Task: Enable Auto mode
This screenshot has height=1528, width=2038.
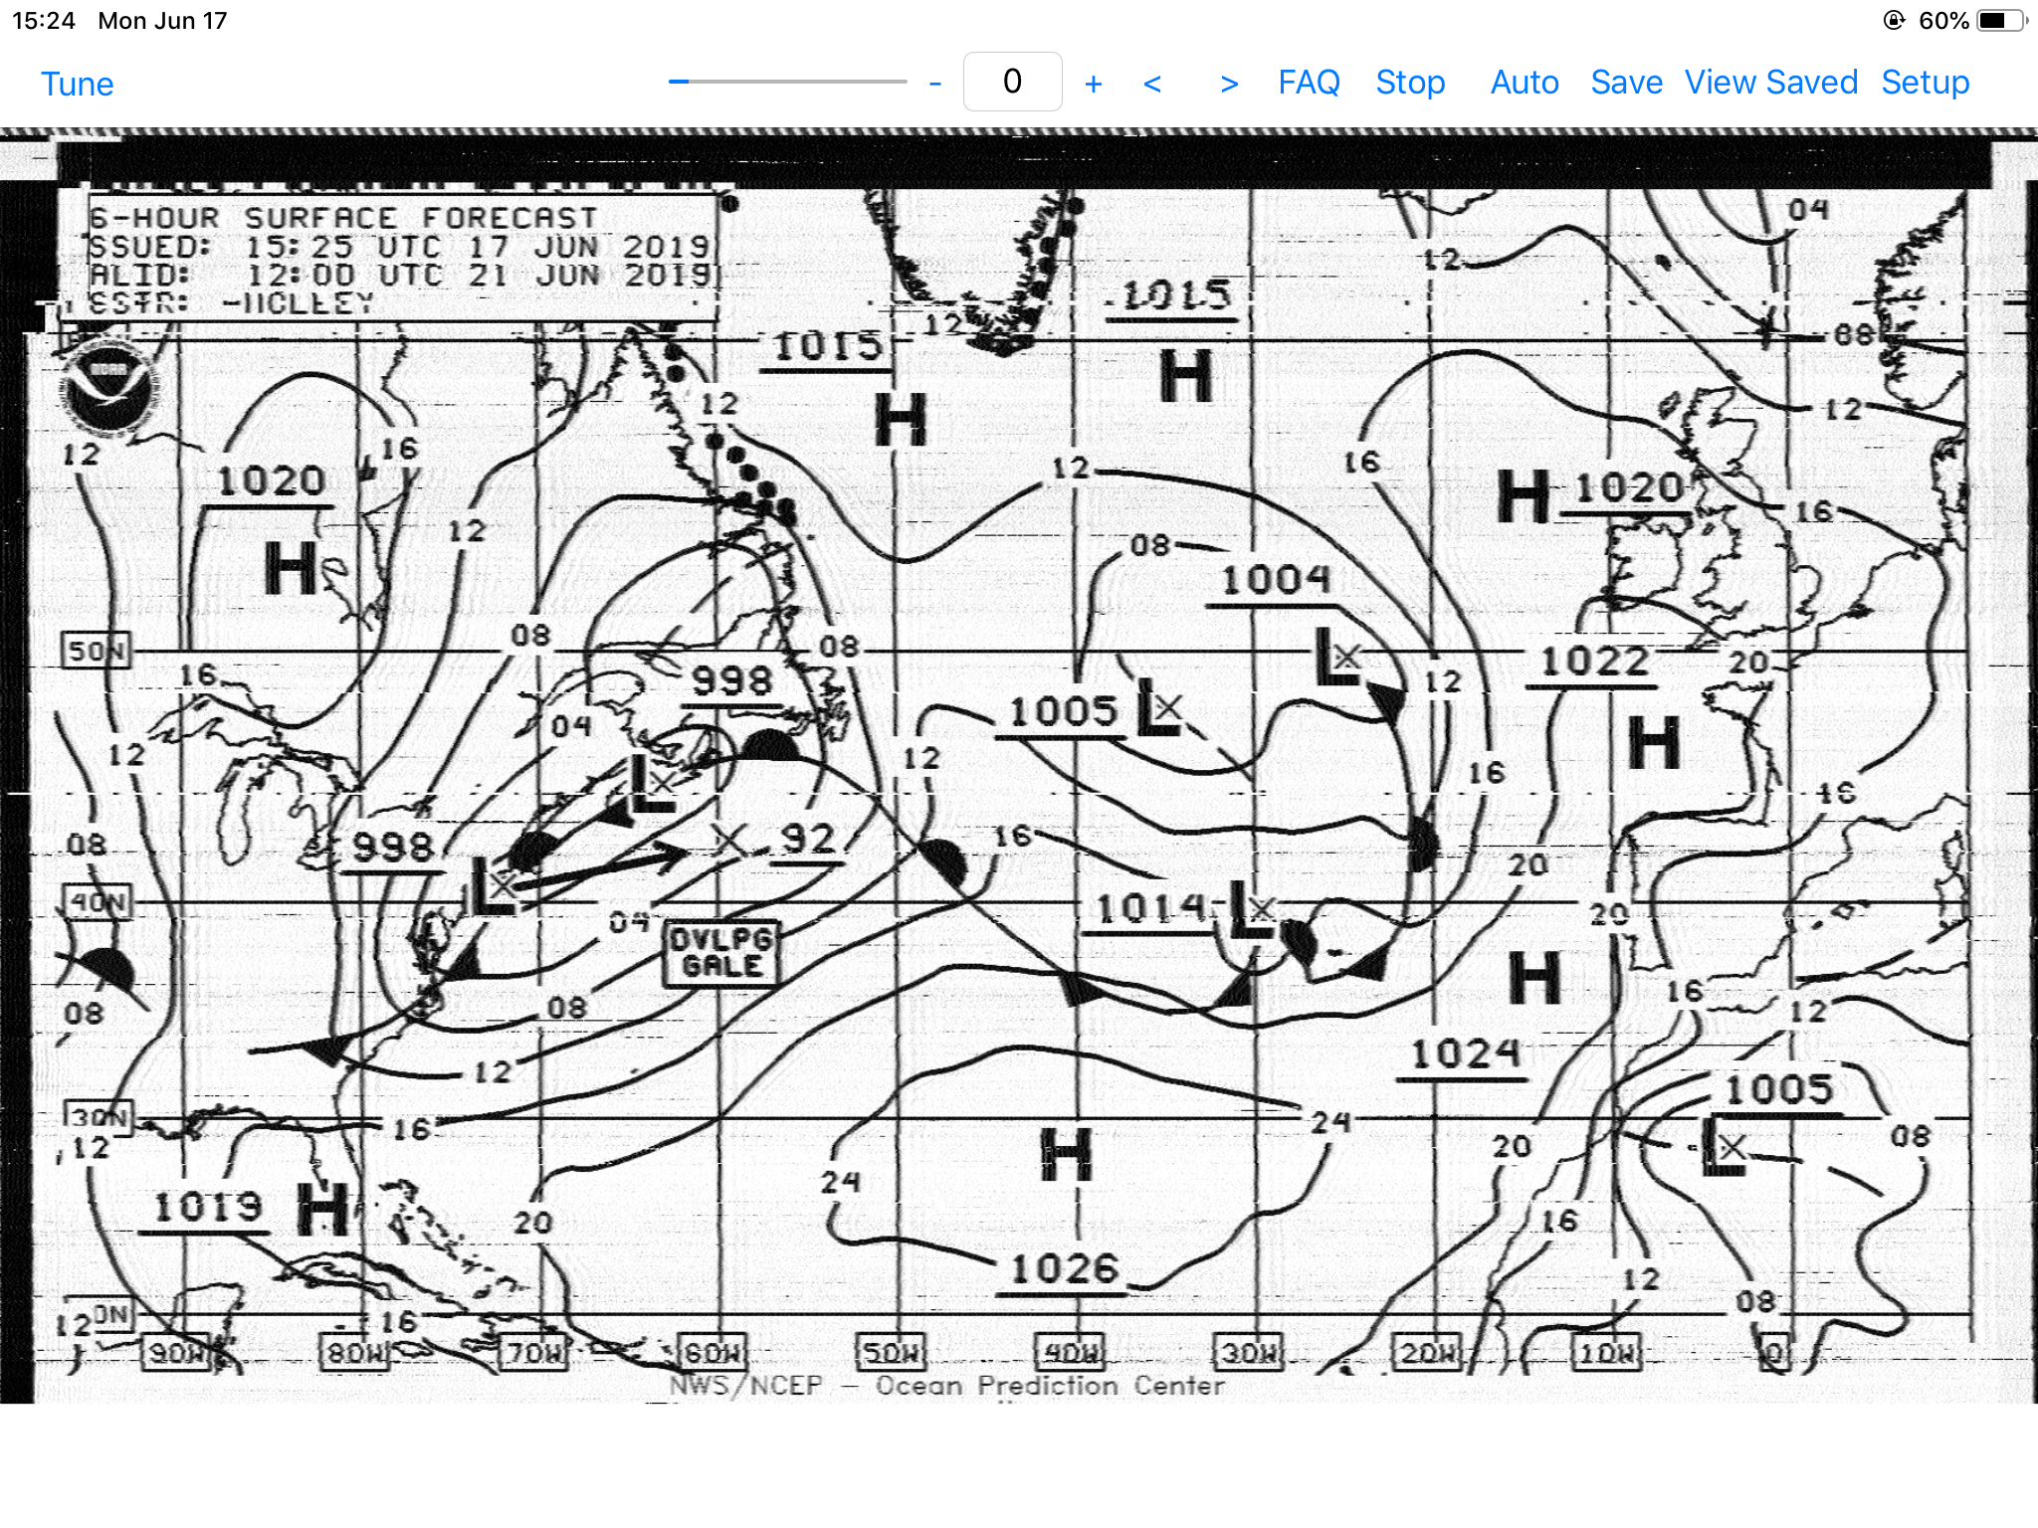Action: pos(1524,83)
